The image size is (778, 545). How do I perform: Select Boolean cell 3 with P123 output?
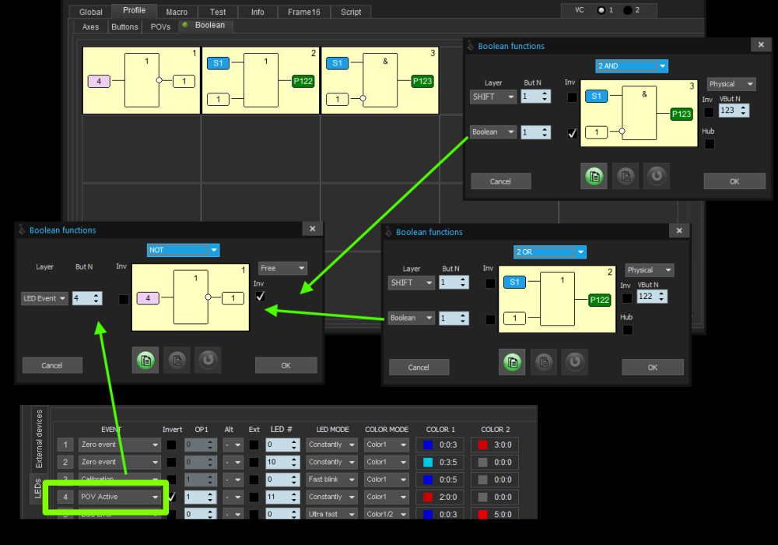(380, 80)
